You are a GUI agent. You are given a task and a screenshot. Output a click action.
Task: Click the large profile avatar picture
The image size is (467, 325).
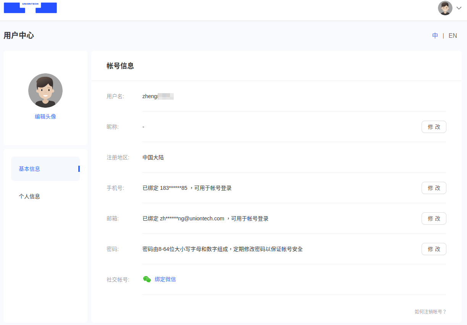(45, 91)
